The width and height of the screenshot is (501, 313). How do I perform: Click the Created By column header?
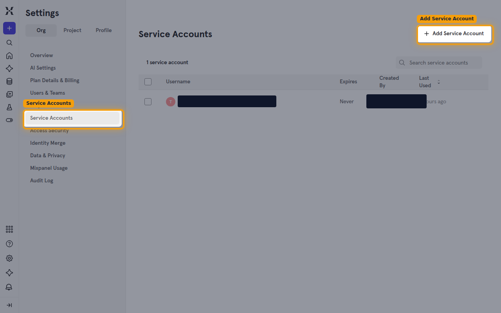[x=389, y=82]
